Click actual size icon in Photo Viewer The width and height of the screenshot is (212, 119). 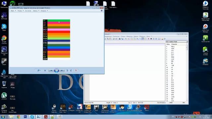[x=45, y=70]
